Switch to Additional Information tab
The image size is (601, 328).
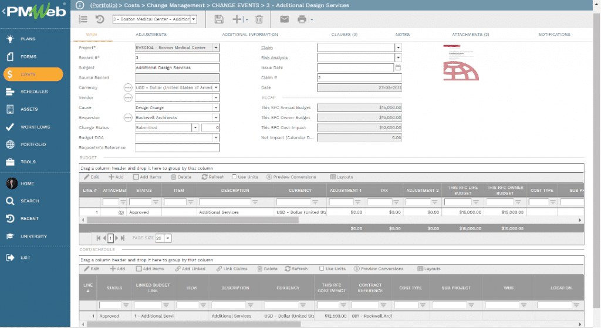pos(250,35)
